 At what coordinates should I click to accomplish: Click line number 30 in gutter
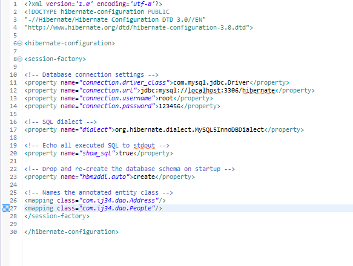[13, 232]
